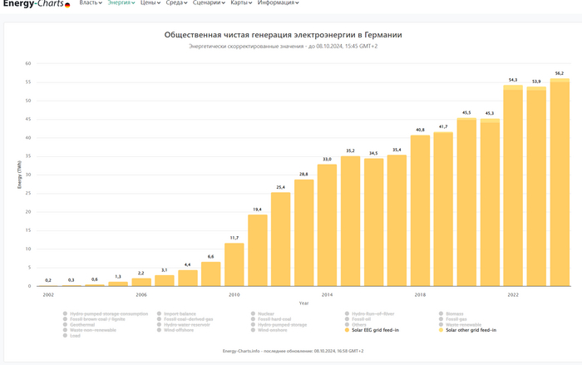Screen dimensions: 582x365
Task: Click the bar labeled 19,4
Action: point(258,250)
